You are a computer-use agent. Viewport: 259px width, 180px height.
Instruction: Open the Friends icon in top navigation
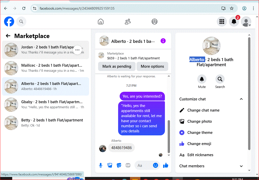tap(128, 22)
